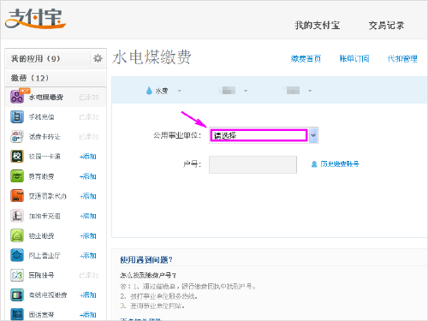Go to 我的支付宝 in top navigation
428x321 pixels.
[x=317, y=26]
